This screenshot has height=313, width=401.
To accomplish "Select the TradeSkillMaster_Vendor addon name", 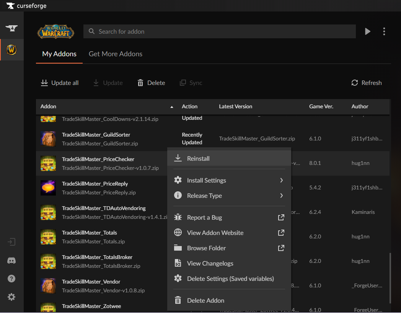I will click(91, 282).
